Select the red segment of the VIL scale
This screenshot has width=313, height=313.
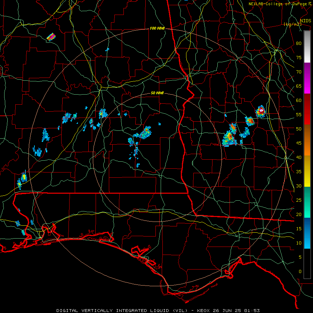tap(307, 109)
